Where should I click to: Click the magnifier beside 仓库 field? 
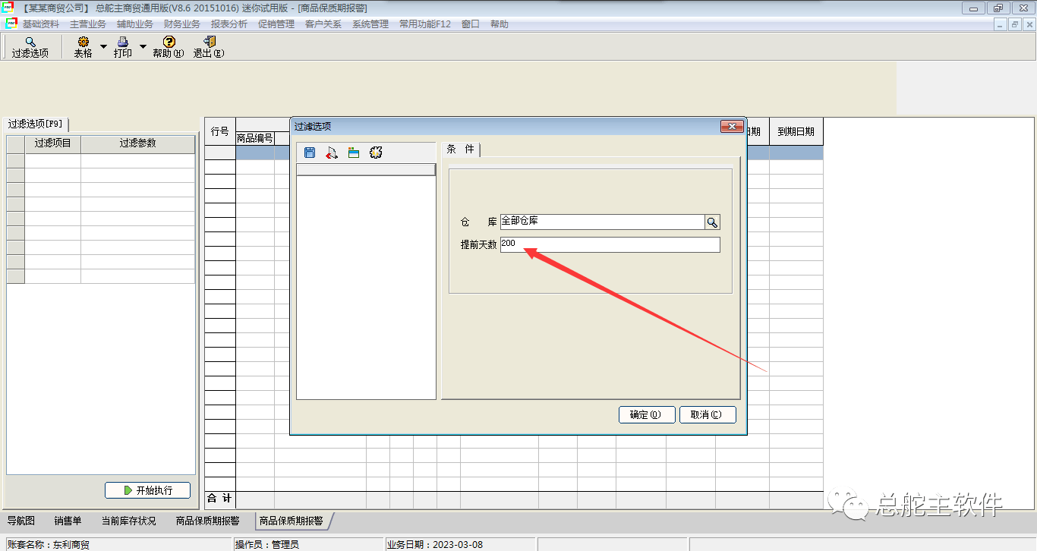click(713, 222)
